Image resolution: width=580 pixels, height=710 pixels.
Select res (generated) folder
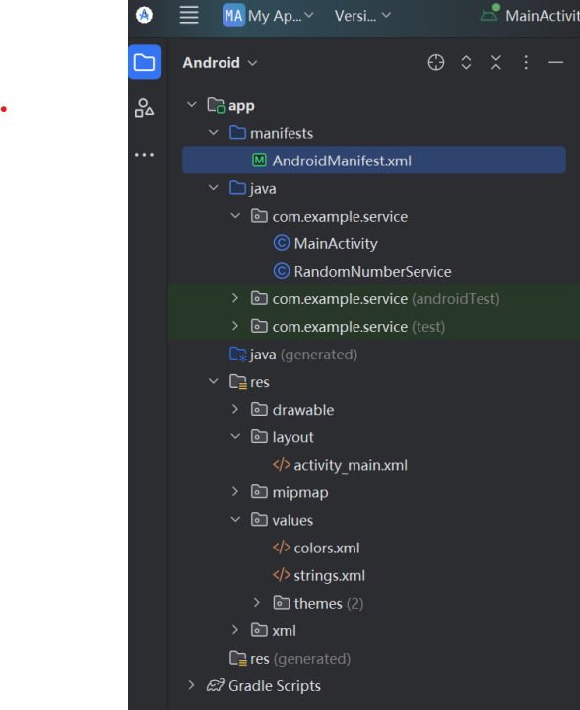click(x=290, y=659)
